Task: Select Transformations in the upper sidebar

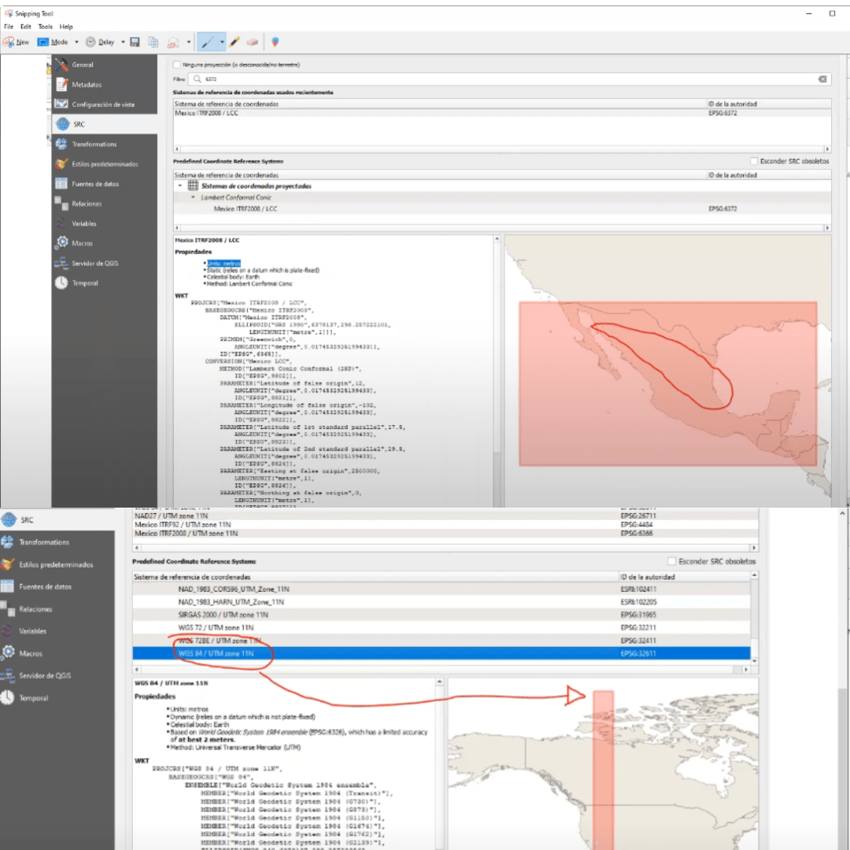Action: click(x=94, y=144)
